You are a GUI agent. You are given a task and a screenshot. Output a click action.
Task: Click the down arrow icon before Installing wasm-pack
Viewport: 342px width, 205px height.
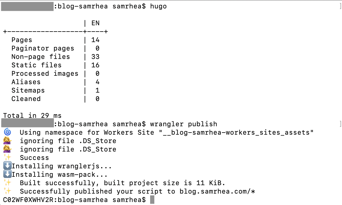pos(8,174)
